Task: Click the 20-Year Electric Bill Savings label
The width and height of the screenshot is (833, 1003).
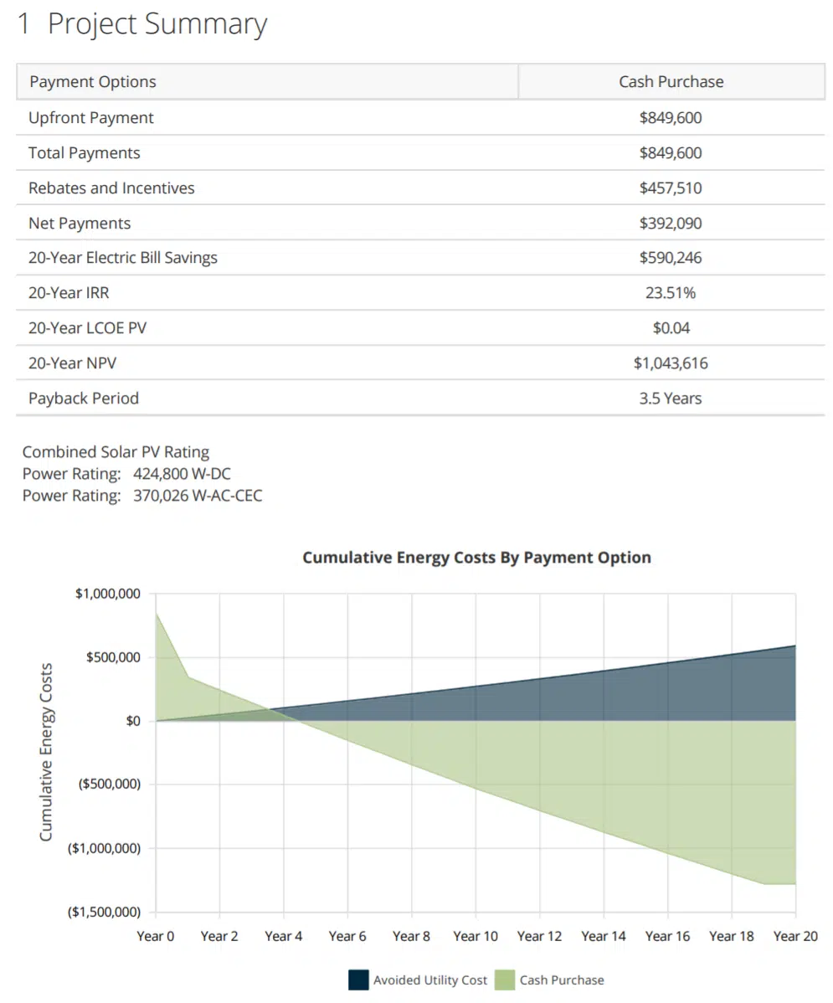Action: coord(123,258)
